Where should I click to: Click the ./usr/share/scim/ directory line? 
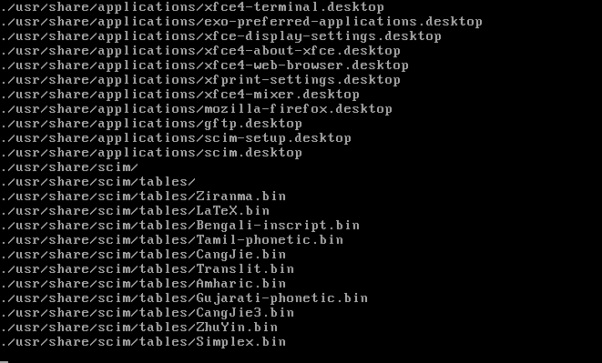pyautogui.click(x=69, y=168)
